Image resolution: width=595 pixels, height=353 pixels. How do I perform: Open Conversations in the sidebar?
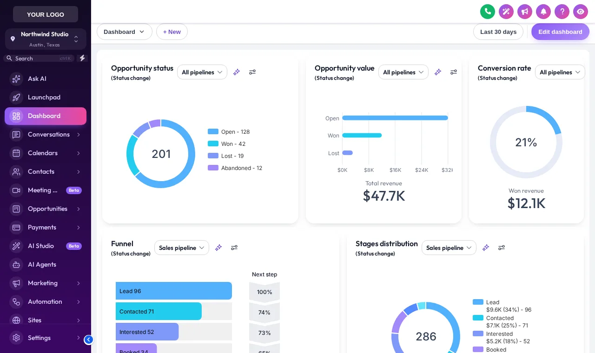coord(46,135)
